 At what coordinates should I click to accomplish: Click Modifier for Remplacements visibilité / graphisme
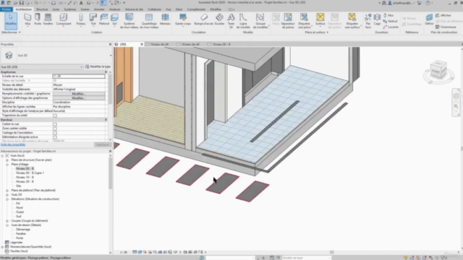point(79,94)
